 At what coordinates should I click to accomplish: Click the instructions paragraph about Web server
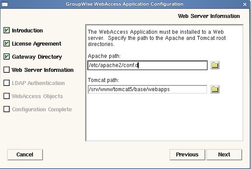click(x=157, y=38)
